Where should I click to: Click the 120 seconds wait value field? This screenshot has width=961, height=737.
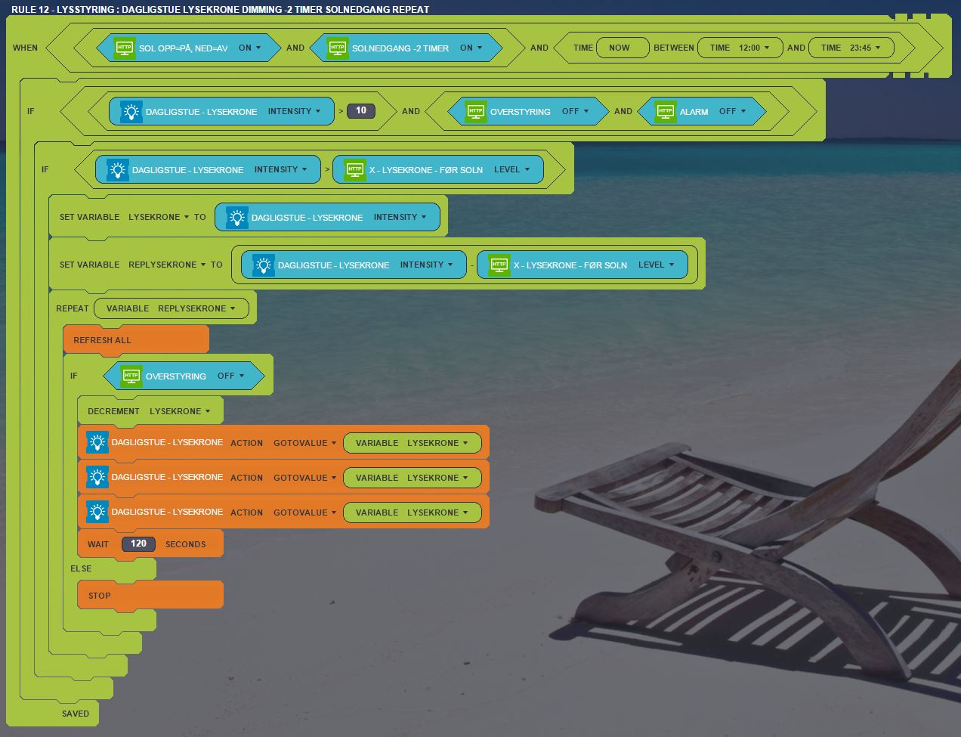point(138,543)
